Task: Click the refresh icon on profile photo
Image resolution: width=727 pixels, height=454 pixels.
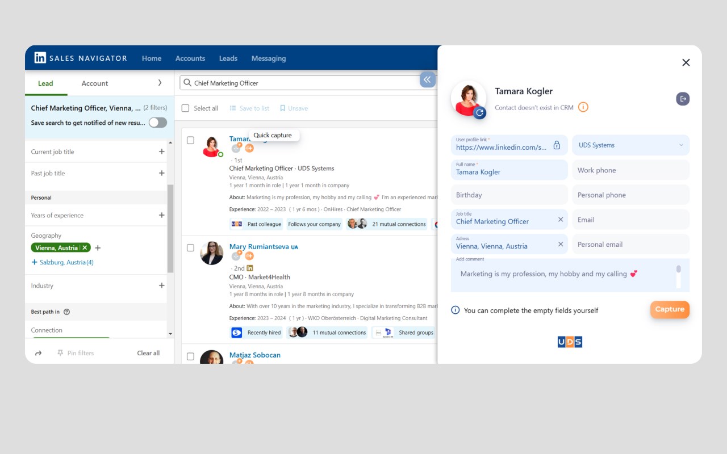Action: point(480,112)
